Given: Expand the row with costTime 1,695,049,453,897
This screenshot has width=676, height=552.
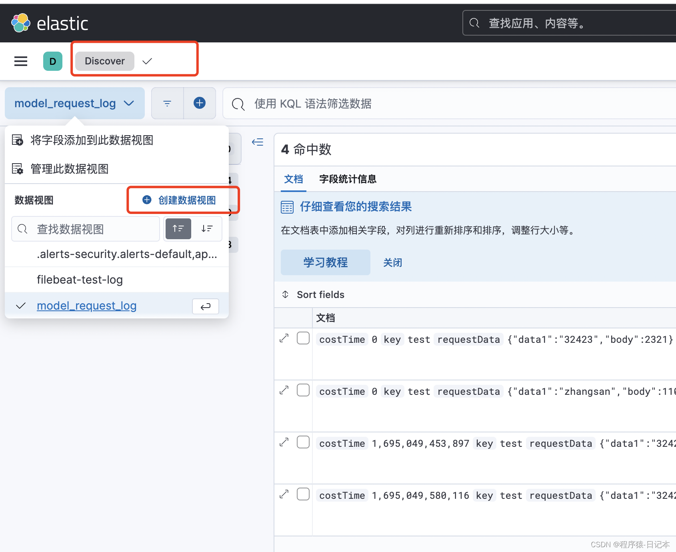Looking at the screenshot, I should [x=284, y=442].
